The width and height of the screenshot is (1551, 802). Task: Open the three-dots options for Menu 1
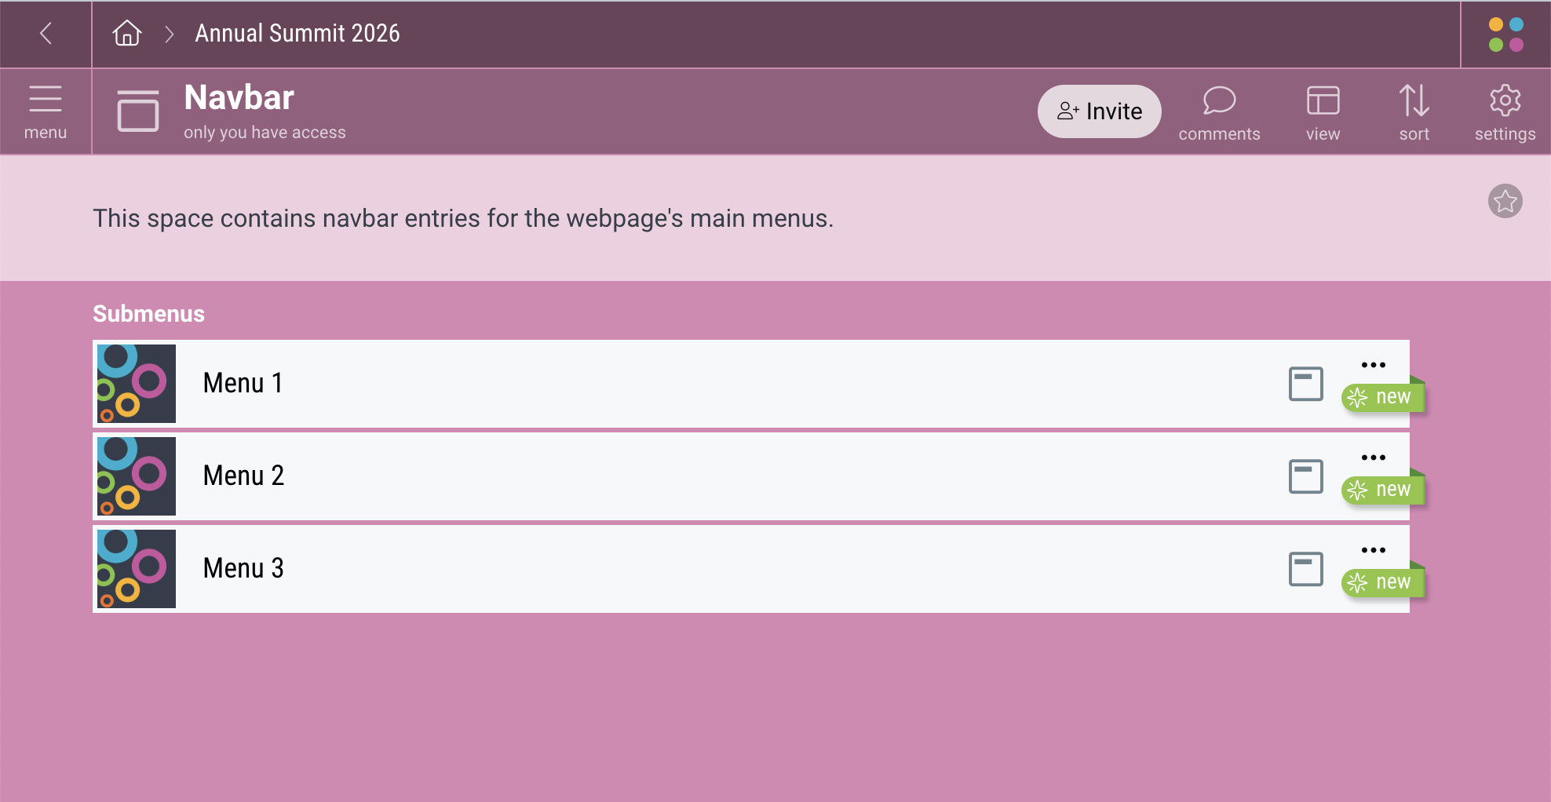(1373, 365)
